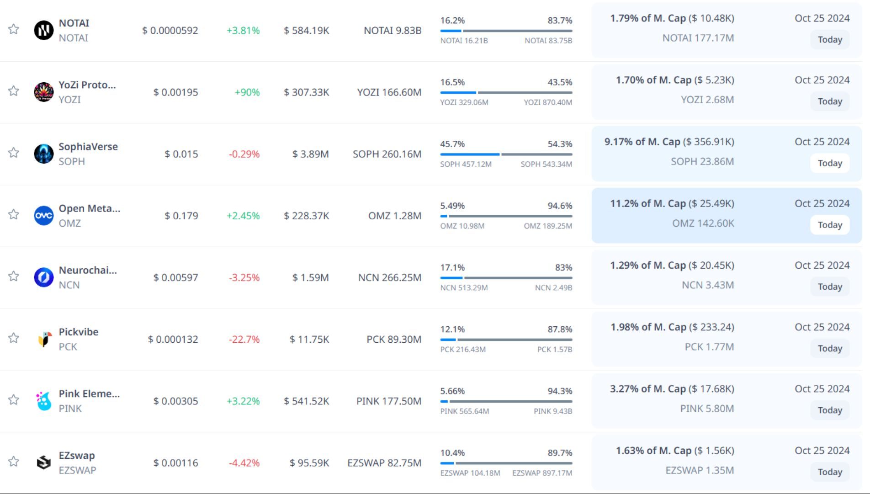Open the Neurochain coin name link
Screen dimensions: 870x494
click(88, 270)
